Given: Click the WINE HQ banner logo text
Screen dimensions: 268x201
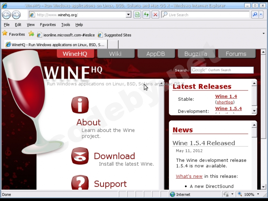Looking at the screenshot, I should (x=73, y=73).
